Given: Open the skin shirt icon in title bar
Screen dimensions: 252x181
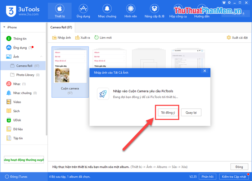Looking at the screenshot, I should click(x=224, y=3).
